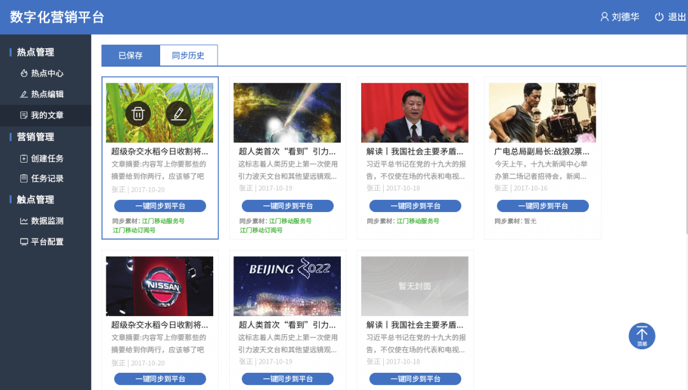Open the 战狼2 film-camera thumbnail
This screenshot has width=688, height=390.
[x=543, y=113]
